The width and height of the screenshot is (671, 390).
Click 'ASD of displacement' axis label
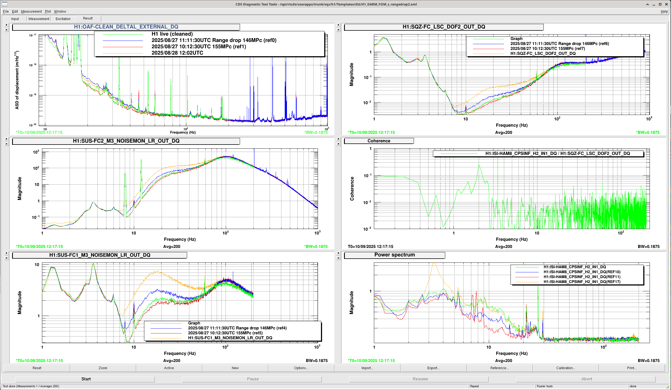point(17,80)
